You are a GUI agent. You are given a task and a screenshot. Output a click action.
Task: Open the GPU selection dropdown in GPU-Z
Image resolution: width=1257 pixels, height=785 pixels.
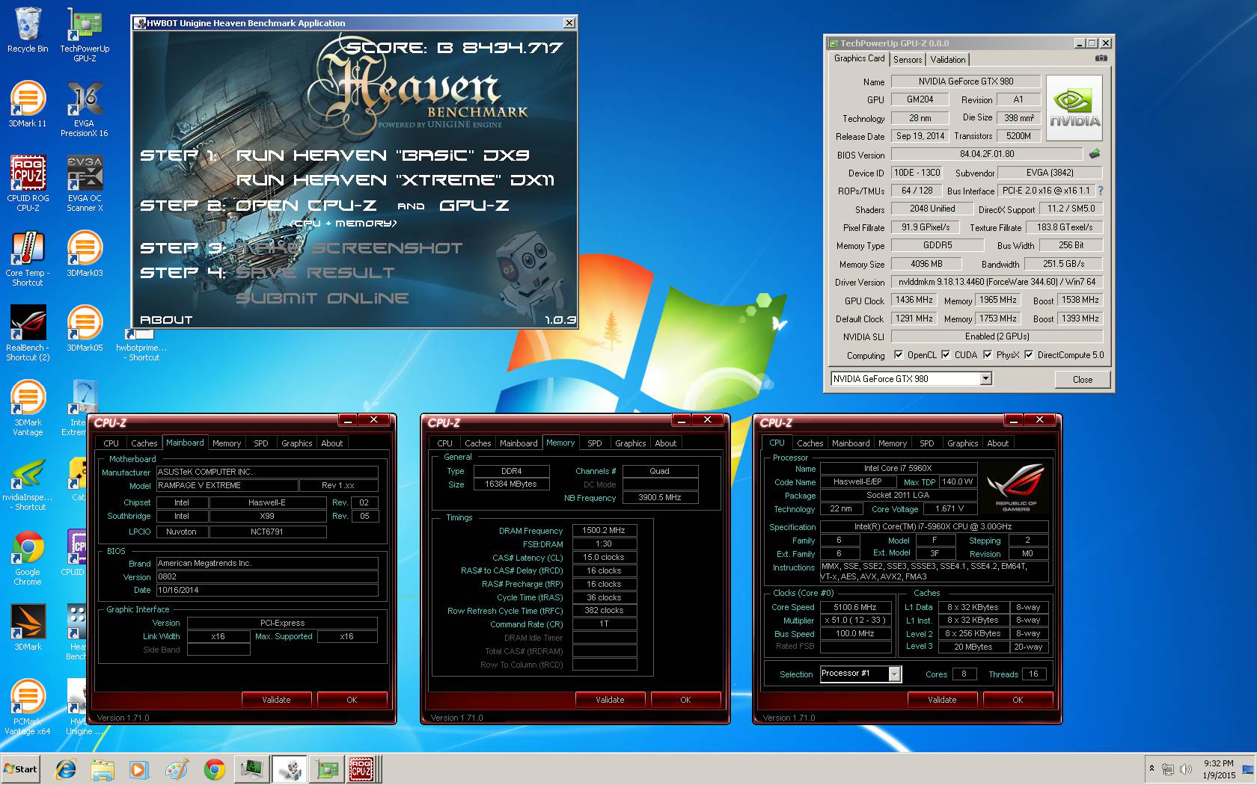pos(986,378)
